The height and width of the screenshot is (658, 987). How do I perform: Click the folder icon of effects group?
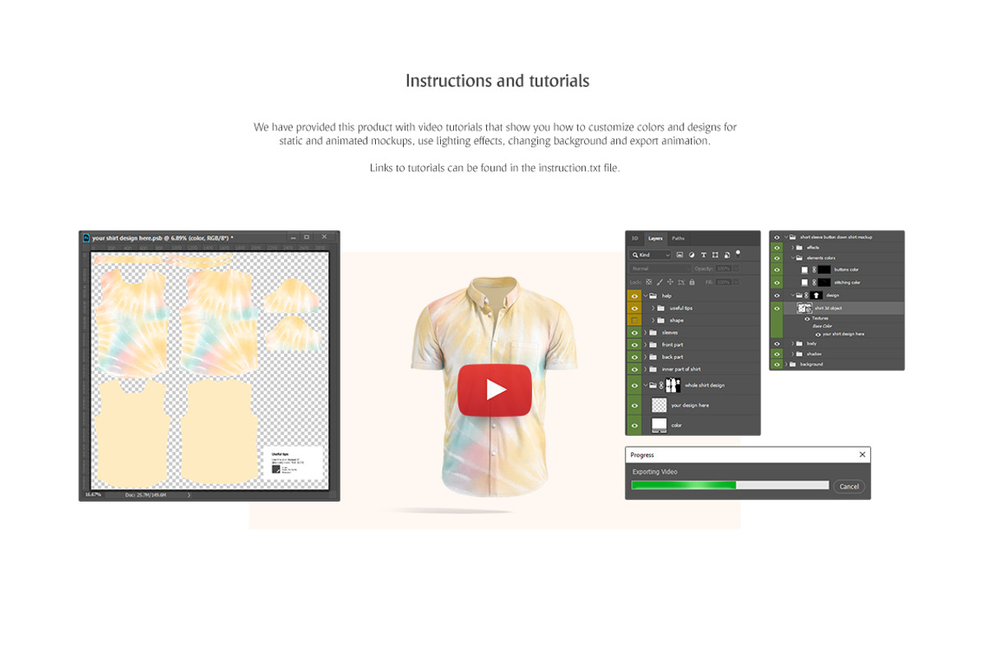pyautogui.click(x=799, y=248)
